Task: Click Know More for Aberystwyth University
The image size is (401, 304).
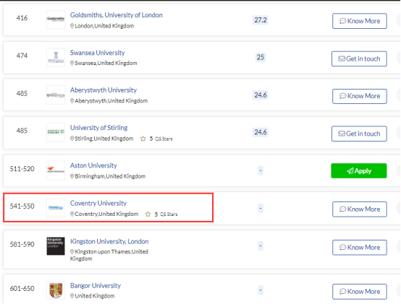Action: 360,96
